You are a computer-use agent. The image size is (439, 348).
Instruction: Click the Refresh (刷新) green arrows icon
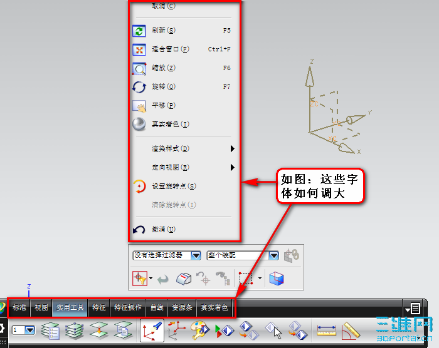pos(139,31)
